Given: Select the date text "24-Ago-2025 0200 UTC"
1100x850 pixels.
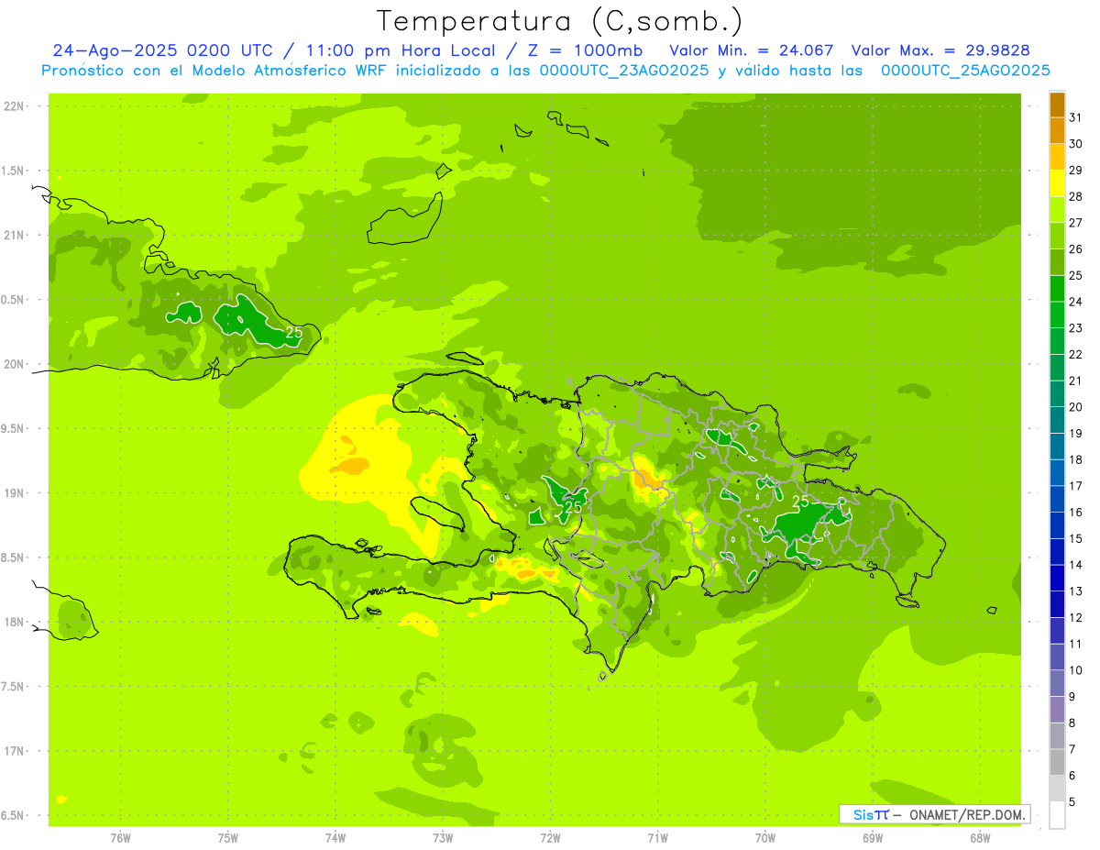Looking at the screenshot, I should click(162, 50).
